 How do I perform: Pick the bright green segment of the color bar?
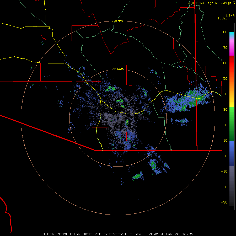tap(232, 112)
